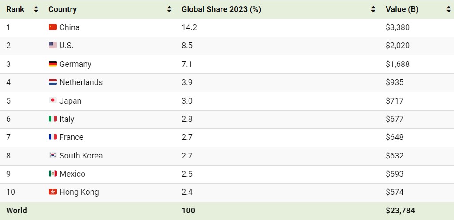Click the Germany flag icon
The width and height of the screenshot is (454, 220).
[x=53, y=64]
